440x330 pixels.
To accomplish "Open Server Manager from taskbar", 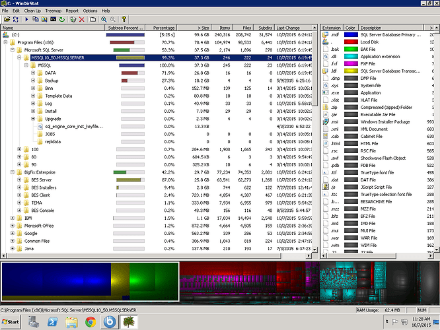I will 34,322.
